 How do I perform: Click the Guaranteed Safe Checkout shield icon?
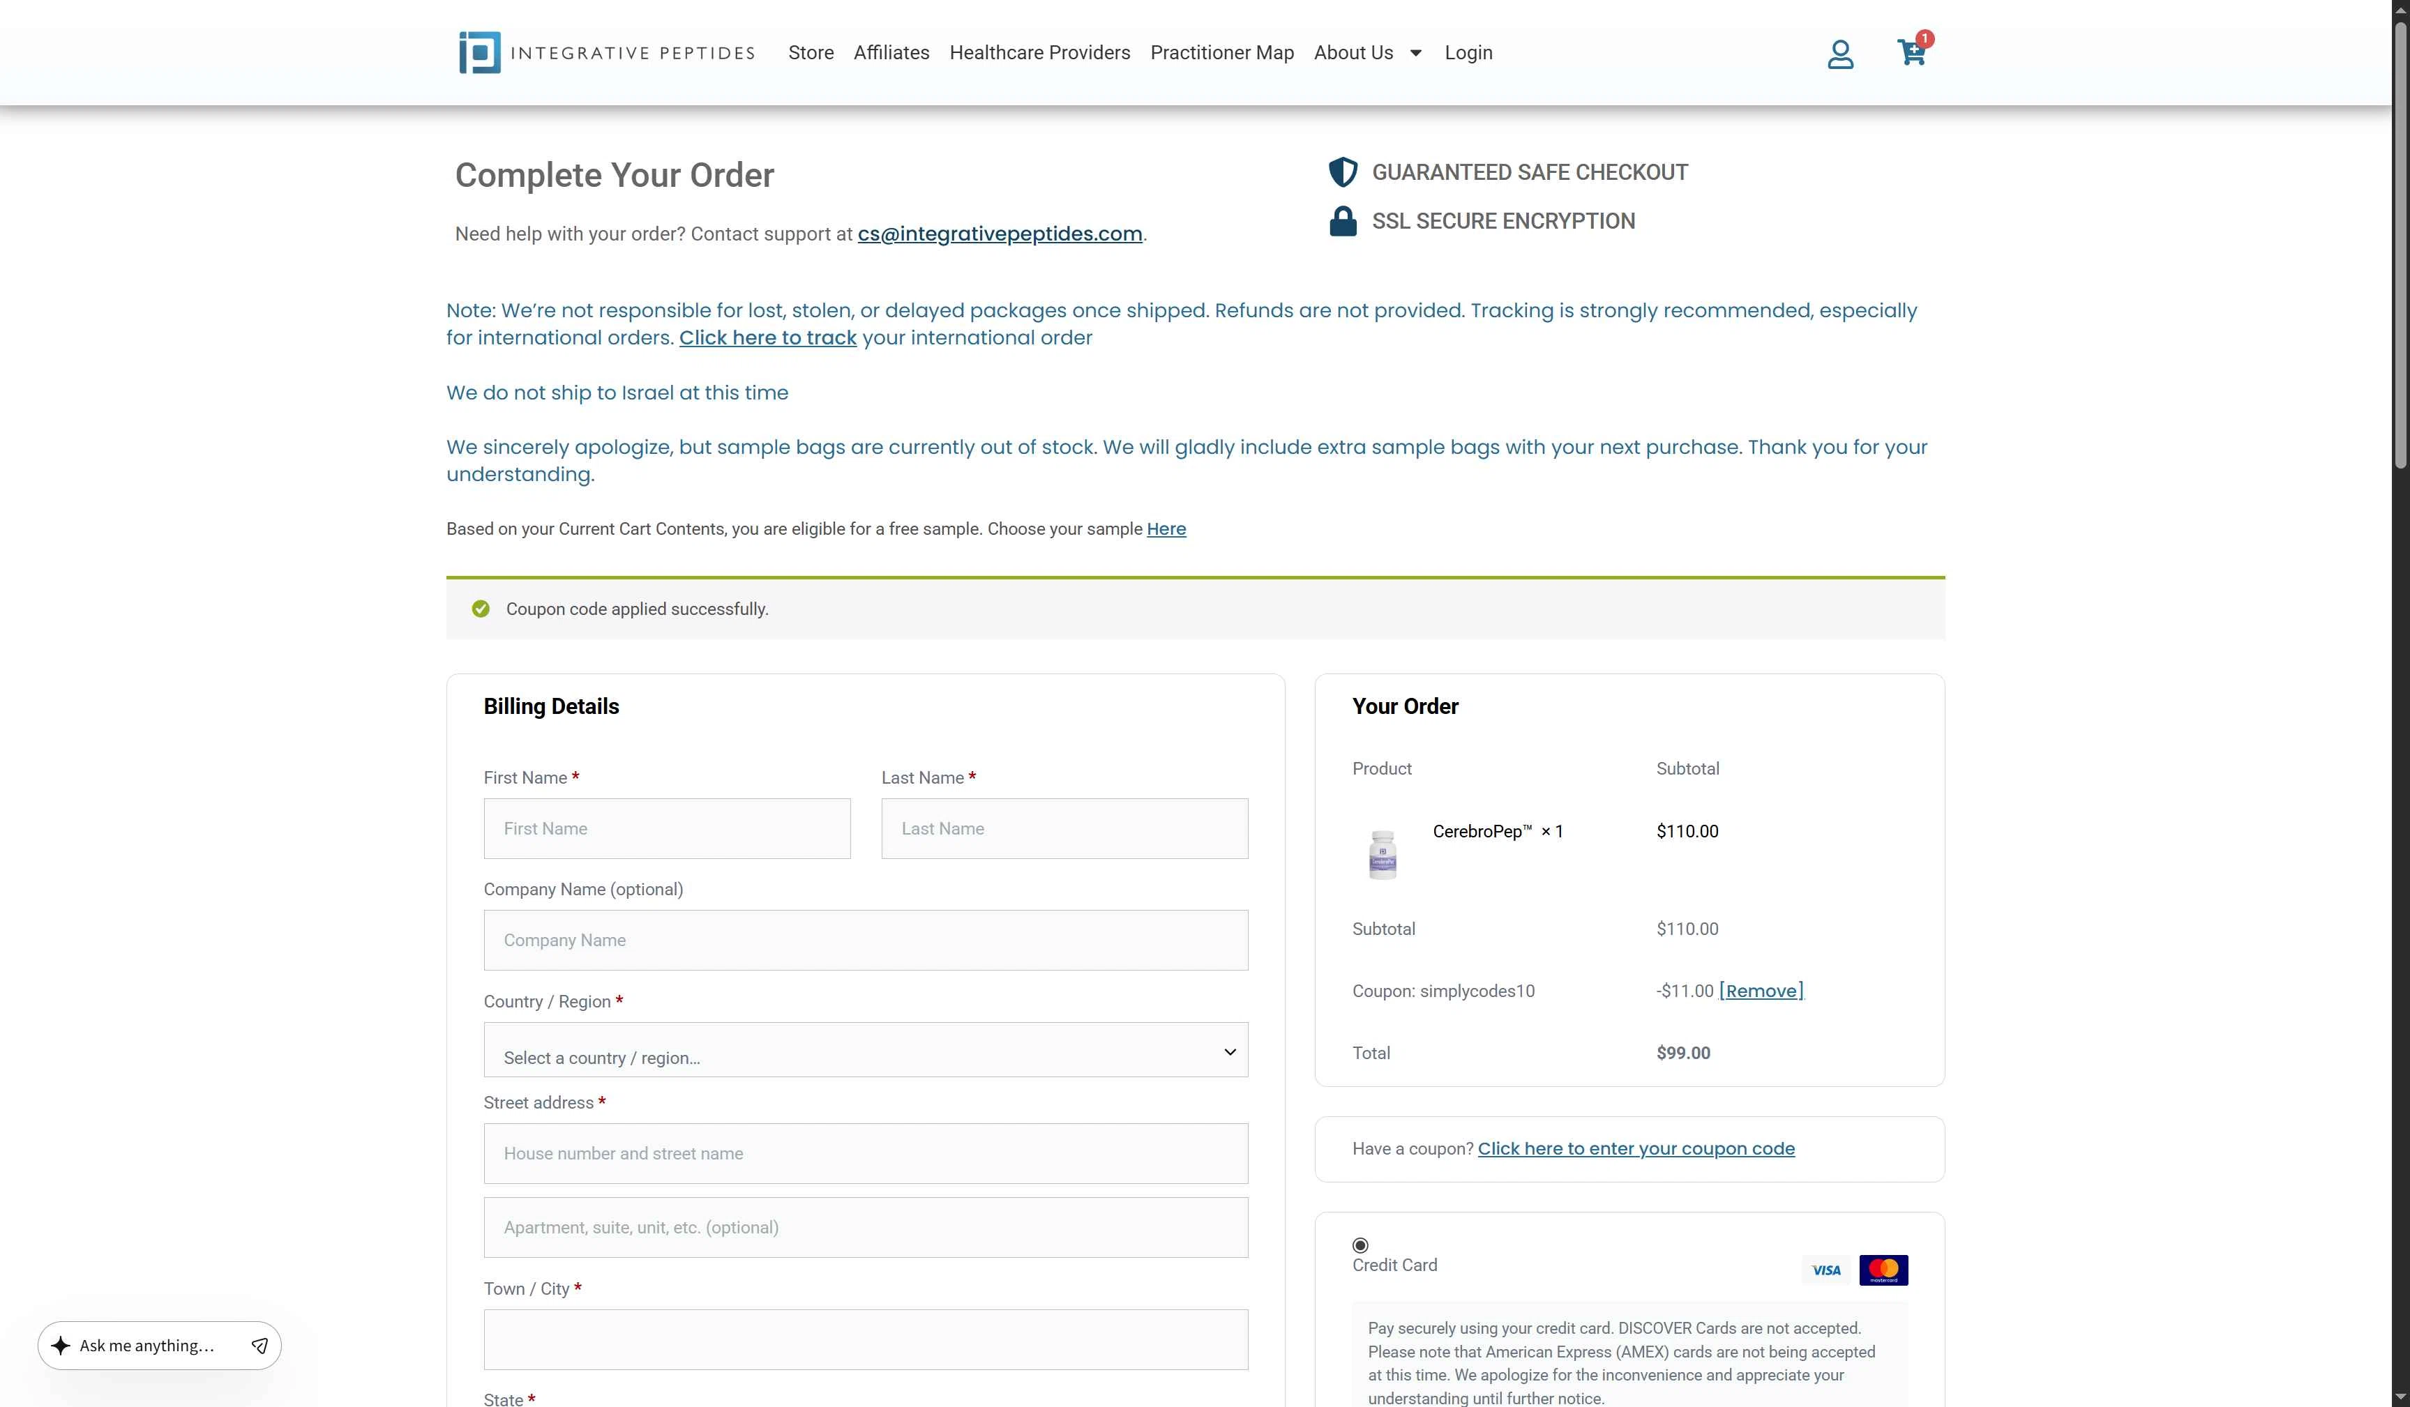click(1343, 172)
